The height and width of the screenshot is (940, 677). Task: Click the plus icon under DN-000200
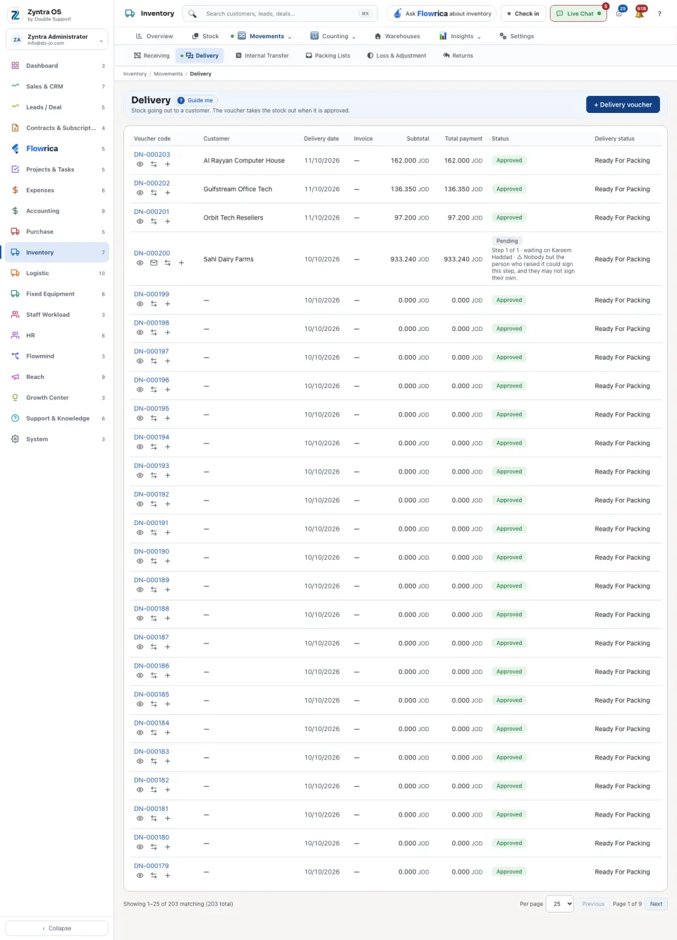pyautogui.click(x=181, y=263)
